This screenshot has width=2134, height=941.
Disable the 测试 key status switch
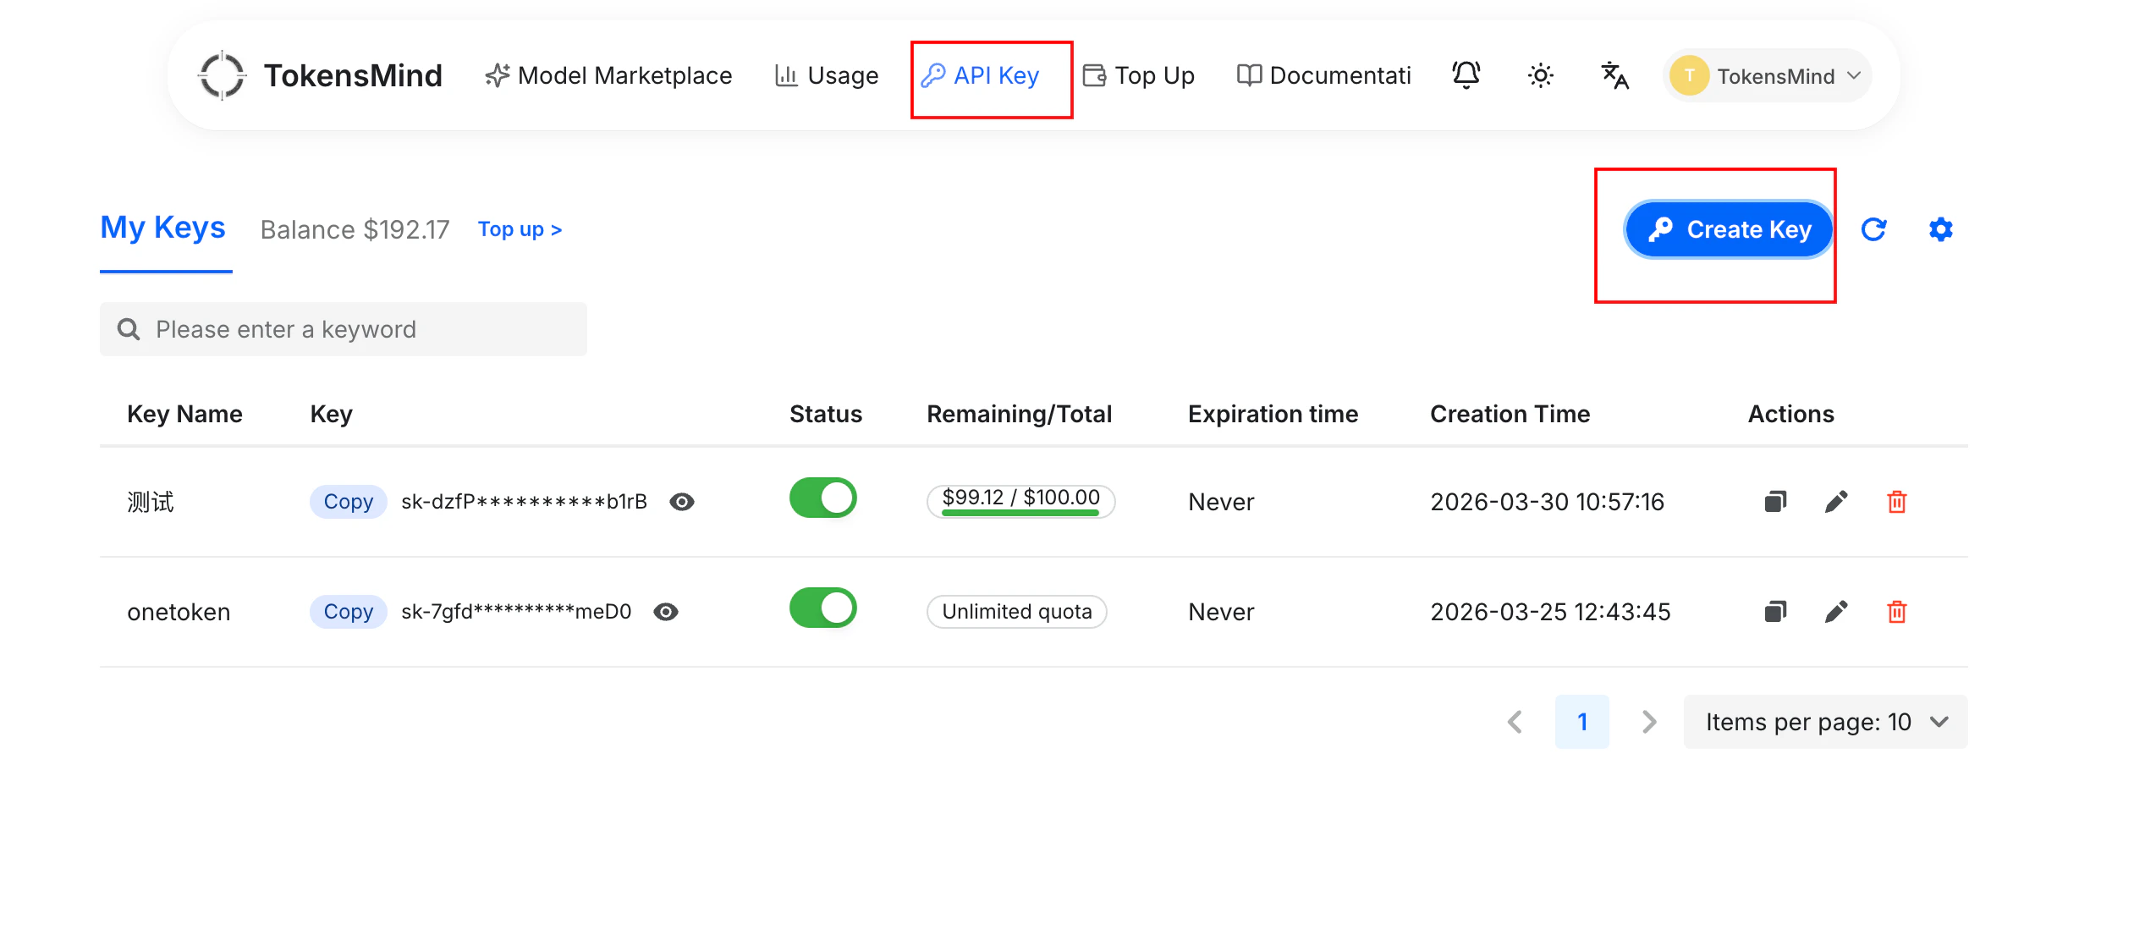click(x=822, y=498)
